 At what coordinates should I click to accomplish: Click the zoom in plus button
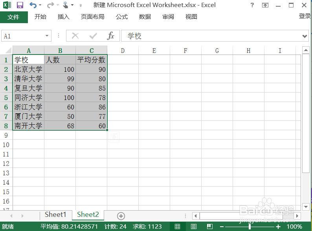[278, 227]
